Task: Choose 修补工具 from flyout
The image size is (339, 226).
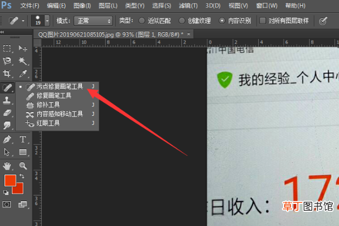Action: (58, 105)
